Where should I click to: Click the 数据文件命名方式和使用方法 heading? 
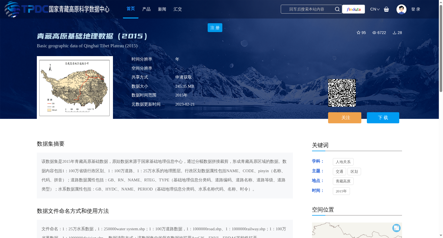point(73,211)
